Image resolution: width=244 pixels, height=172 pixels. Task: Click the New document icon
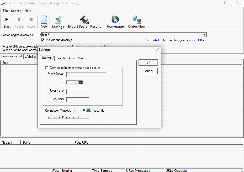(x=44, y=20)
